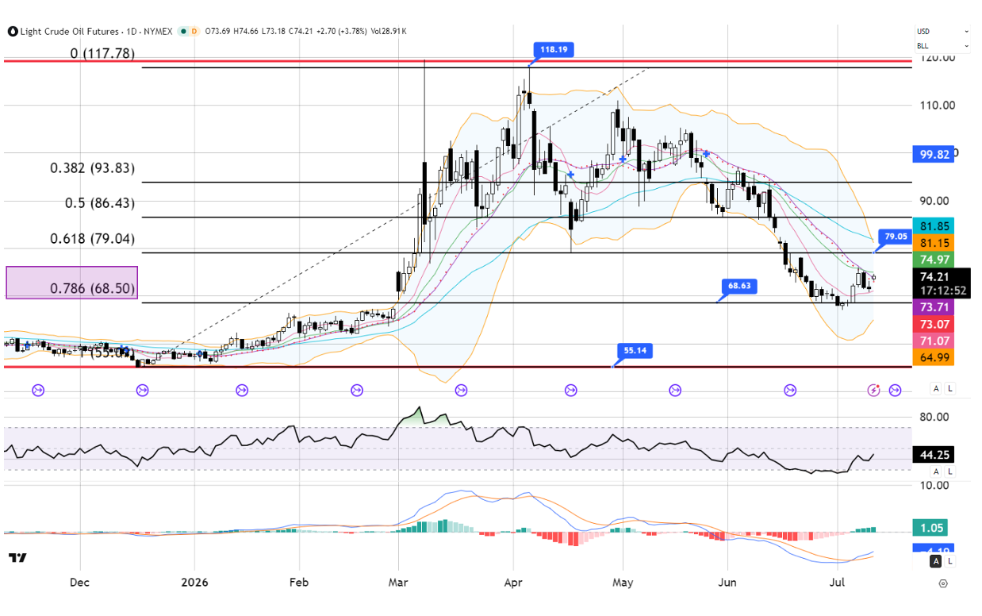Click the oil drop symbol logo icon
Viewport: 982px width, 616px height.
pyautogui.click(x=13, y=31)
